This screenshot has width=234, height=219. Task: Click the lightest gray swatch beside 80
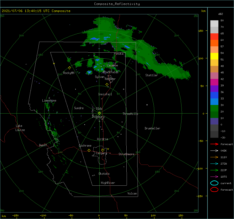point(214,24)
